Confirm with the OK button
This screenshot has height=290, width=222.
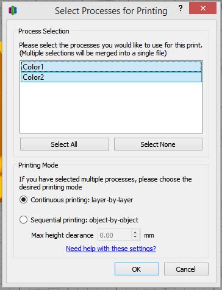(137, 269)
